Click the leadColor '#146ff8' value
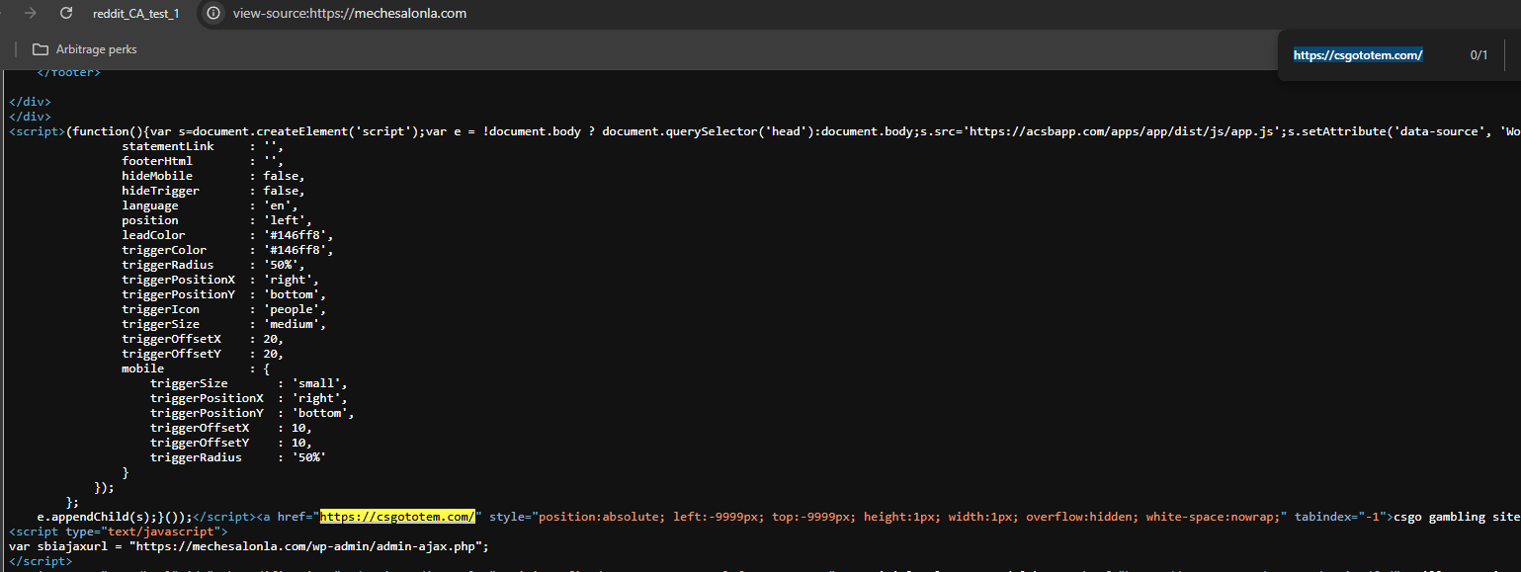 click(297, 235)
